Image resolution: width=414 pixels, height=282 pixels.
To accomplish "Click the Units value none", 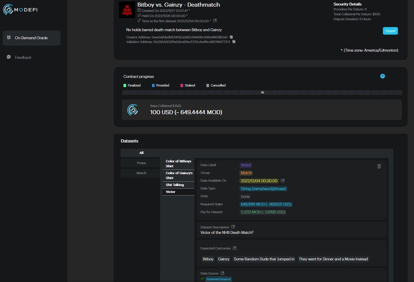I will [245, 196].
